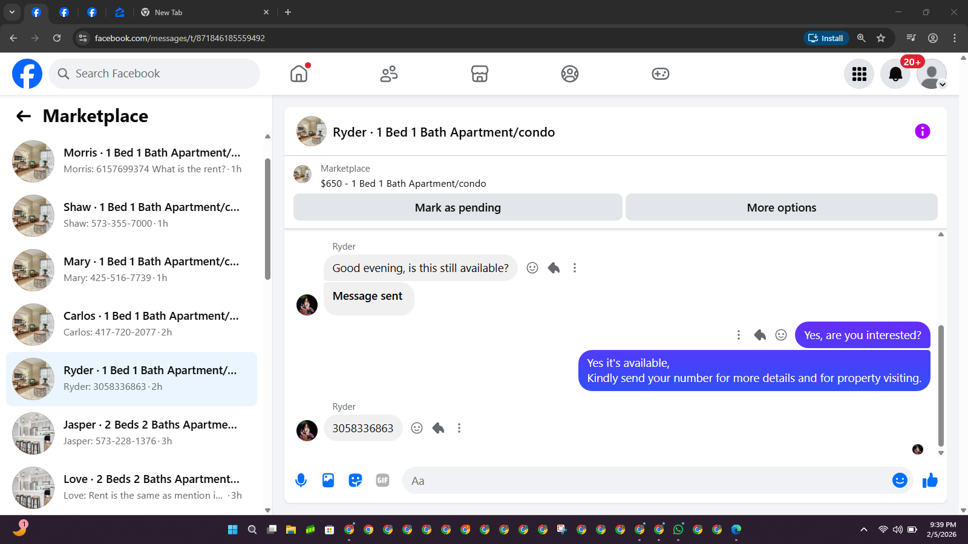Viewport: 968px width, 544px height.
Task: Select the Jasper 2 Beds 2 Baths chat
Action: [131, 433]
